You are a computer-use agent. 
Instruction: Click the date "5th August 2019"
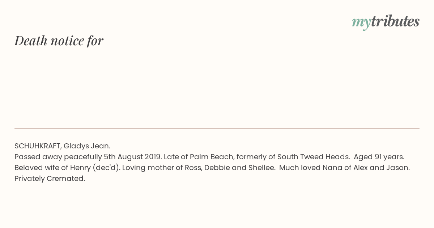click(132, 157)
